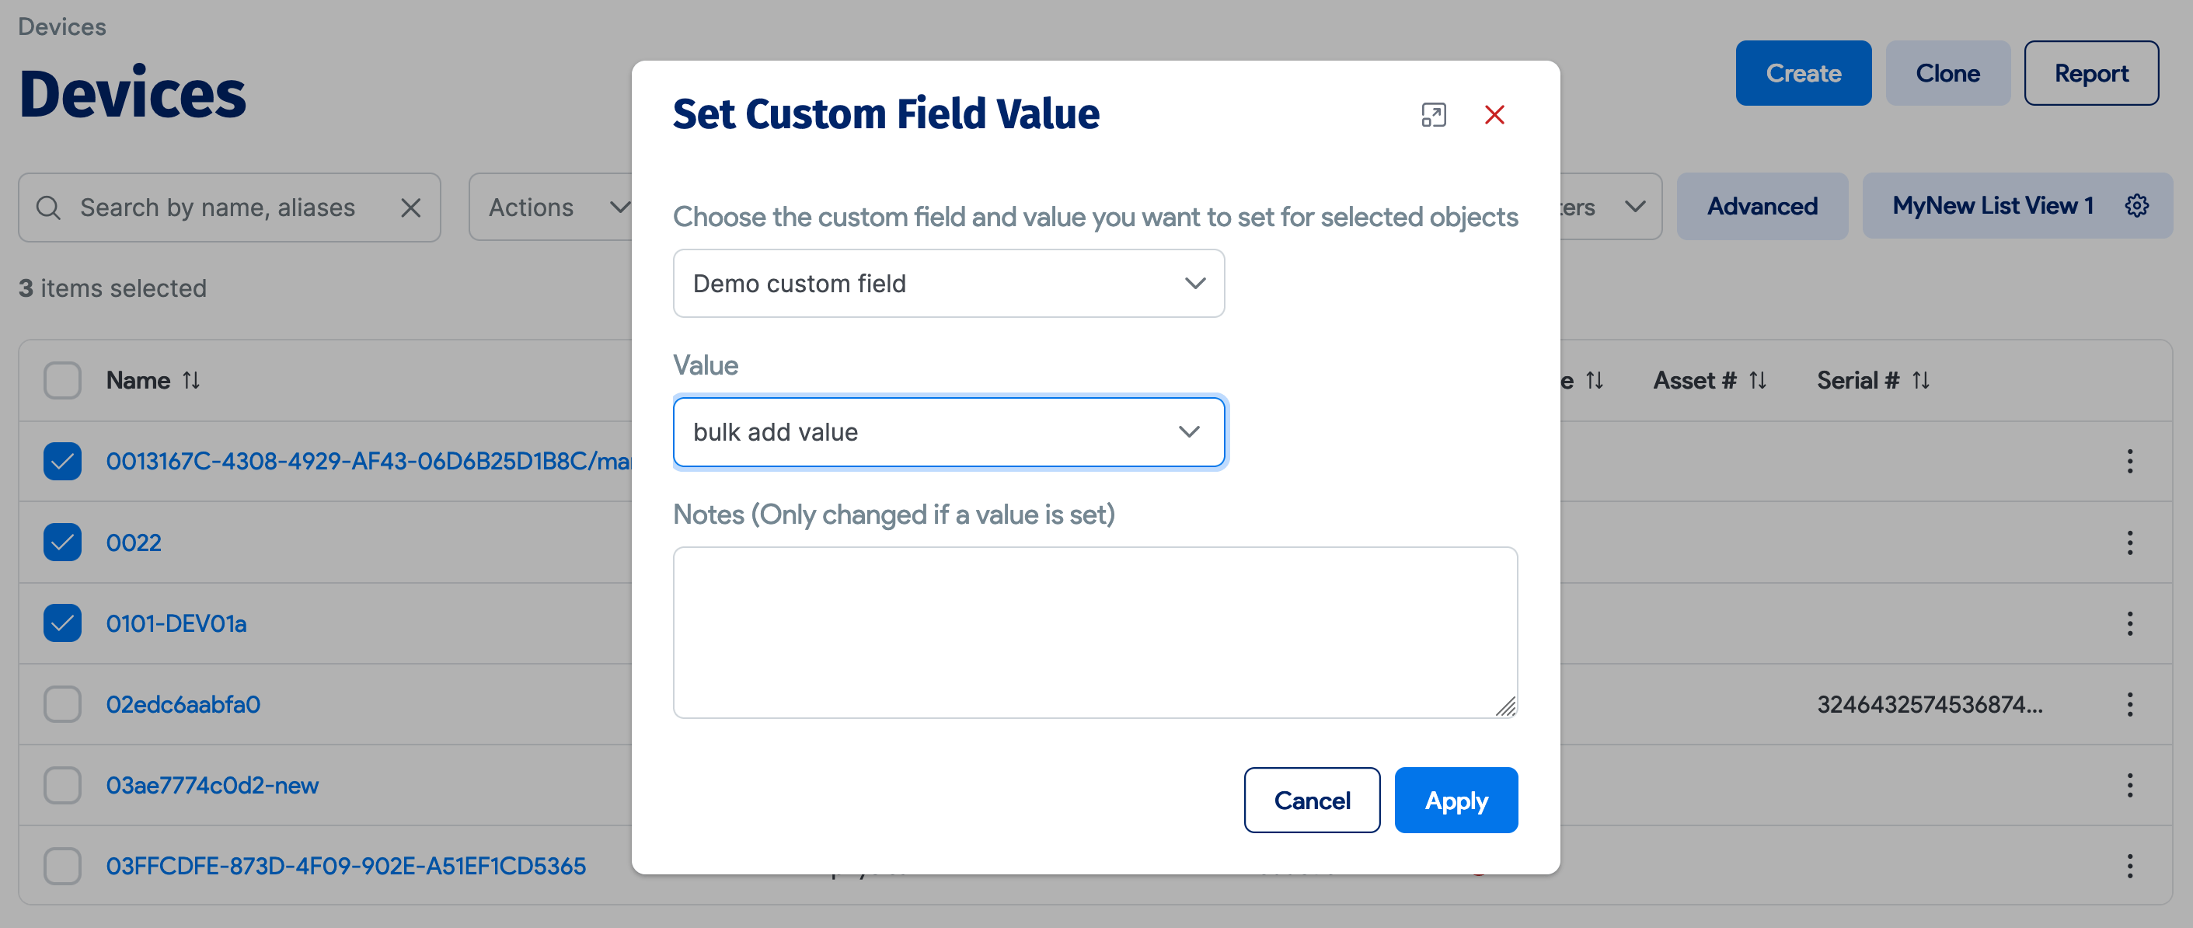
Task: Open the kebab menu for 03ae7774c0d2-new row
Action: (2129, 785)
